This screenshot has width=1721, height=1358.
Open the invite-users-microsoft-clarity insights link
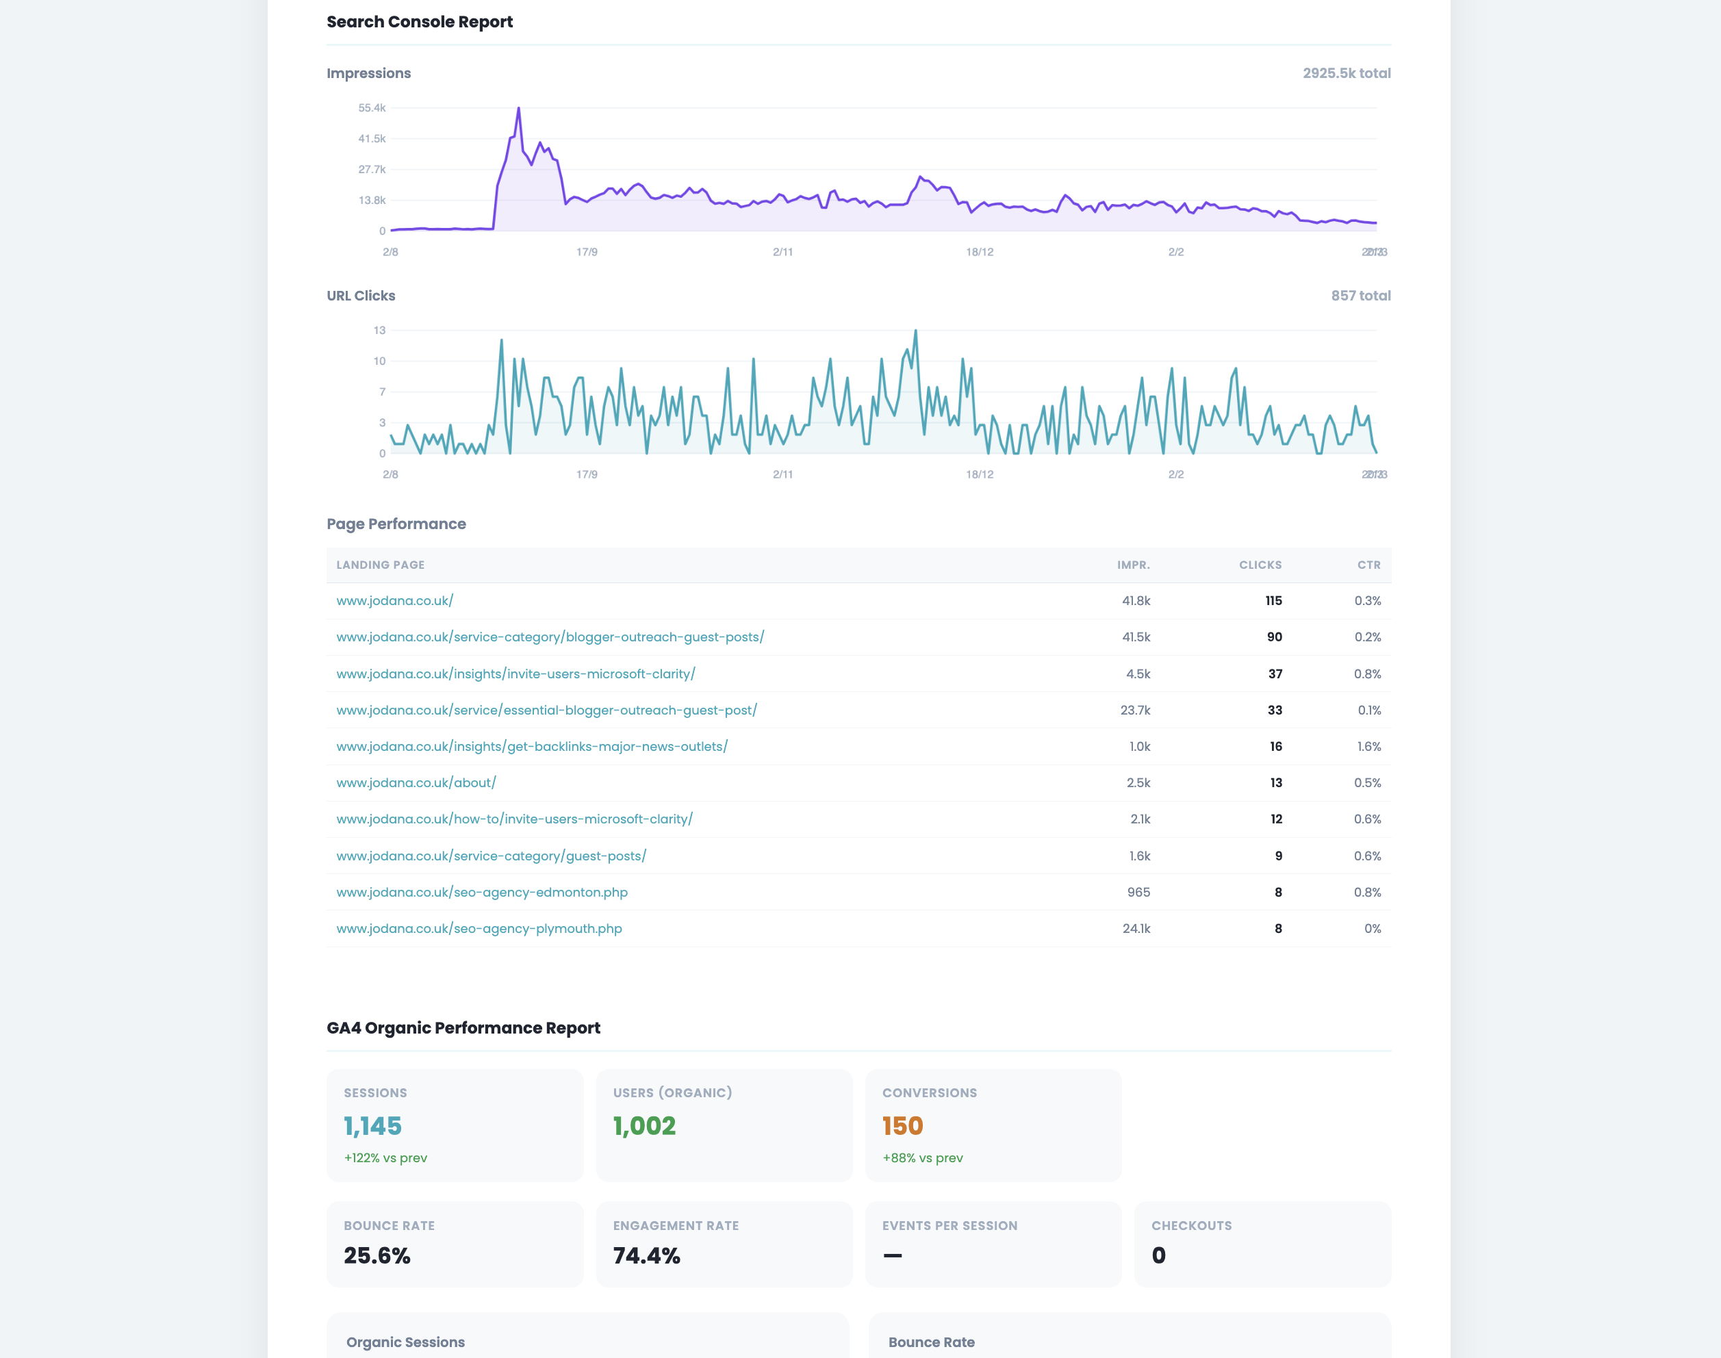point(515,674)
